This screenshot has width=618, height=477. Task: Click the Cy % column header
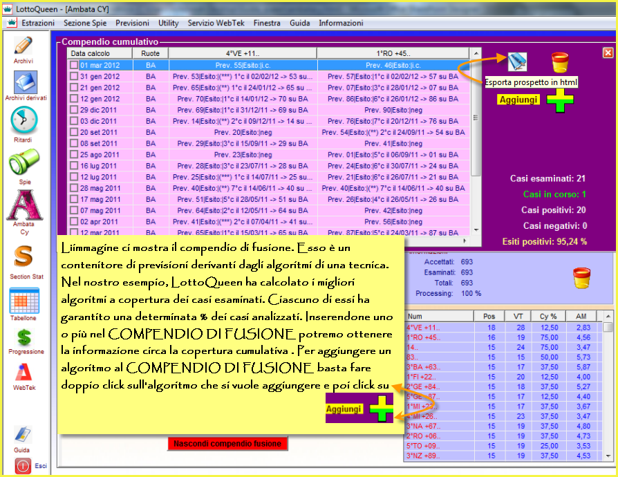click(x=548, y=316)
